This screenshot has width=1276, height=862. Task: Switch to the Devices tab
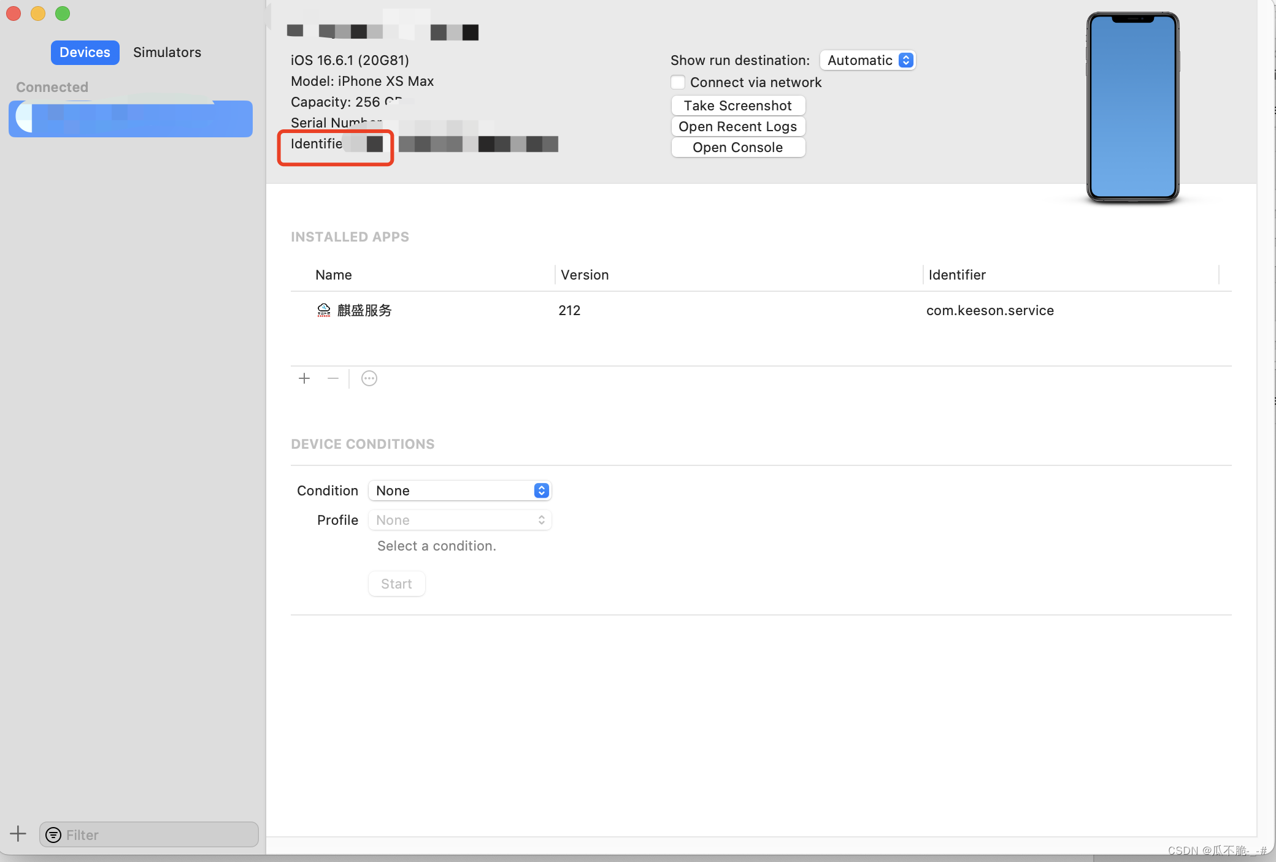point(85,52)
